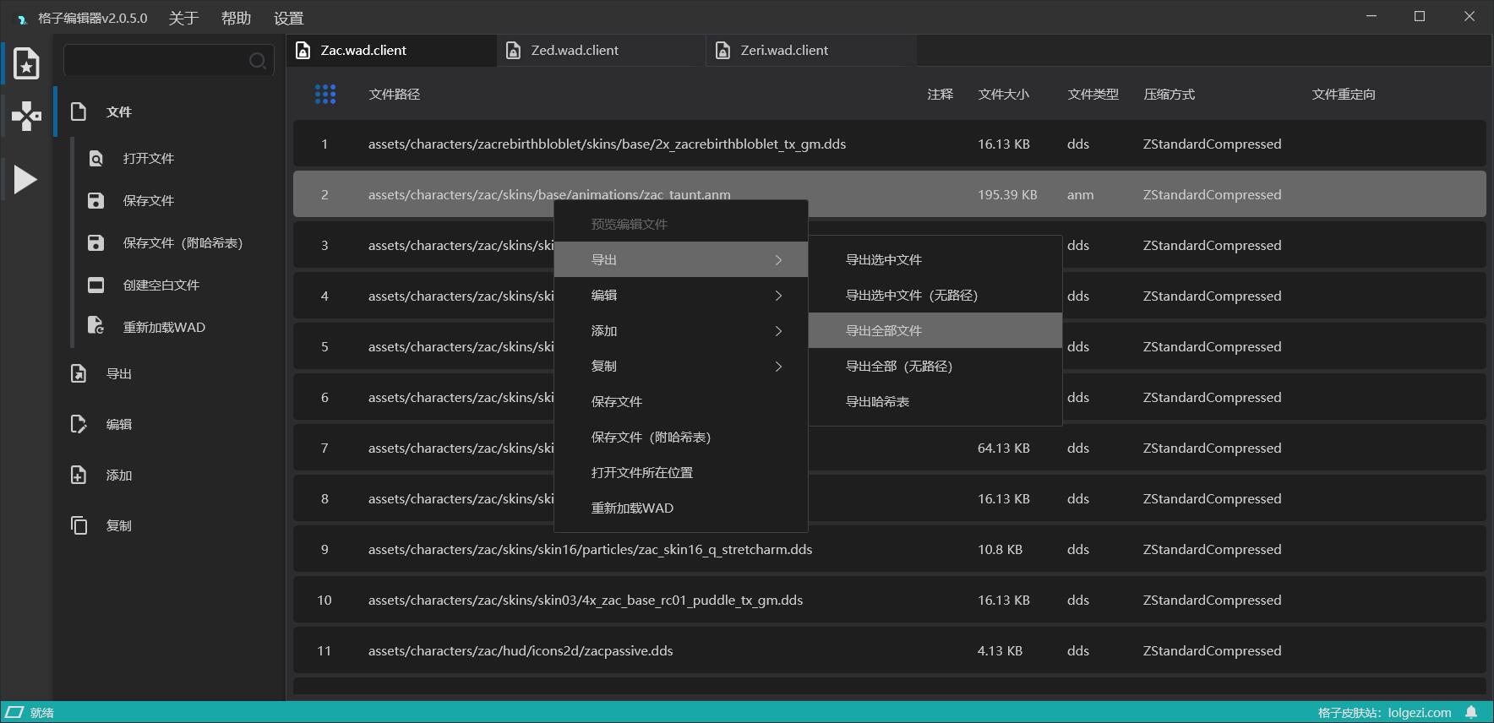Click the starred file icon in left rail
The image size is (1494, 723).
pyautogui.click(x=26, y=63)
